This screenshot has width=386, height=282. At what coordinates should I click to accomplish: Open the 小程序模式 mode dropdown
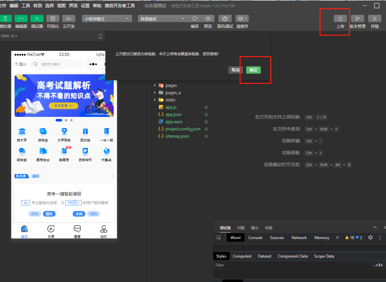coord(107,19)
